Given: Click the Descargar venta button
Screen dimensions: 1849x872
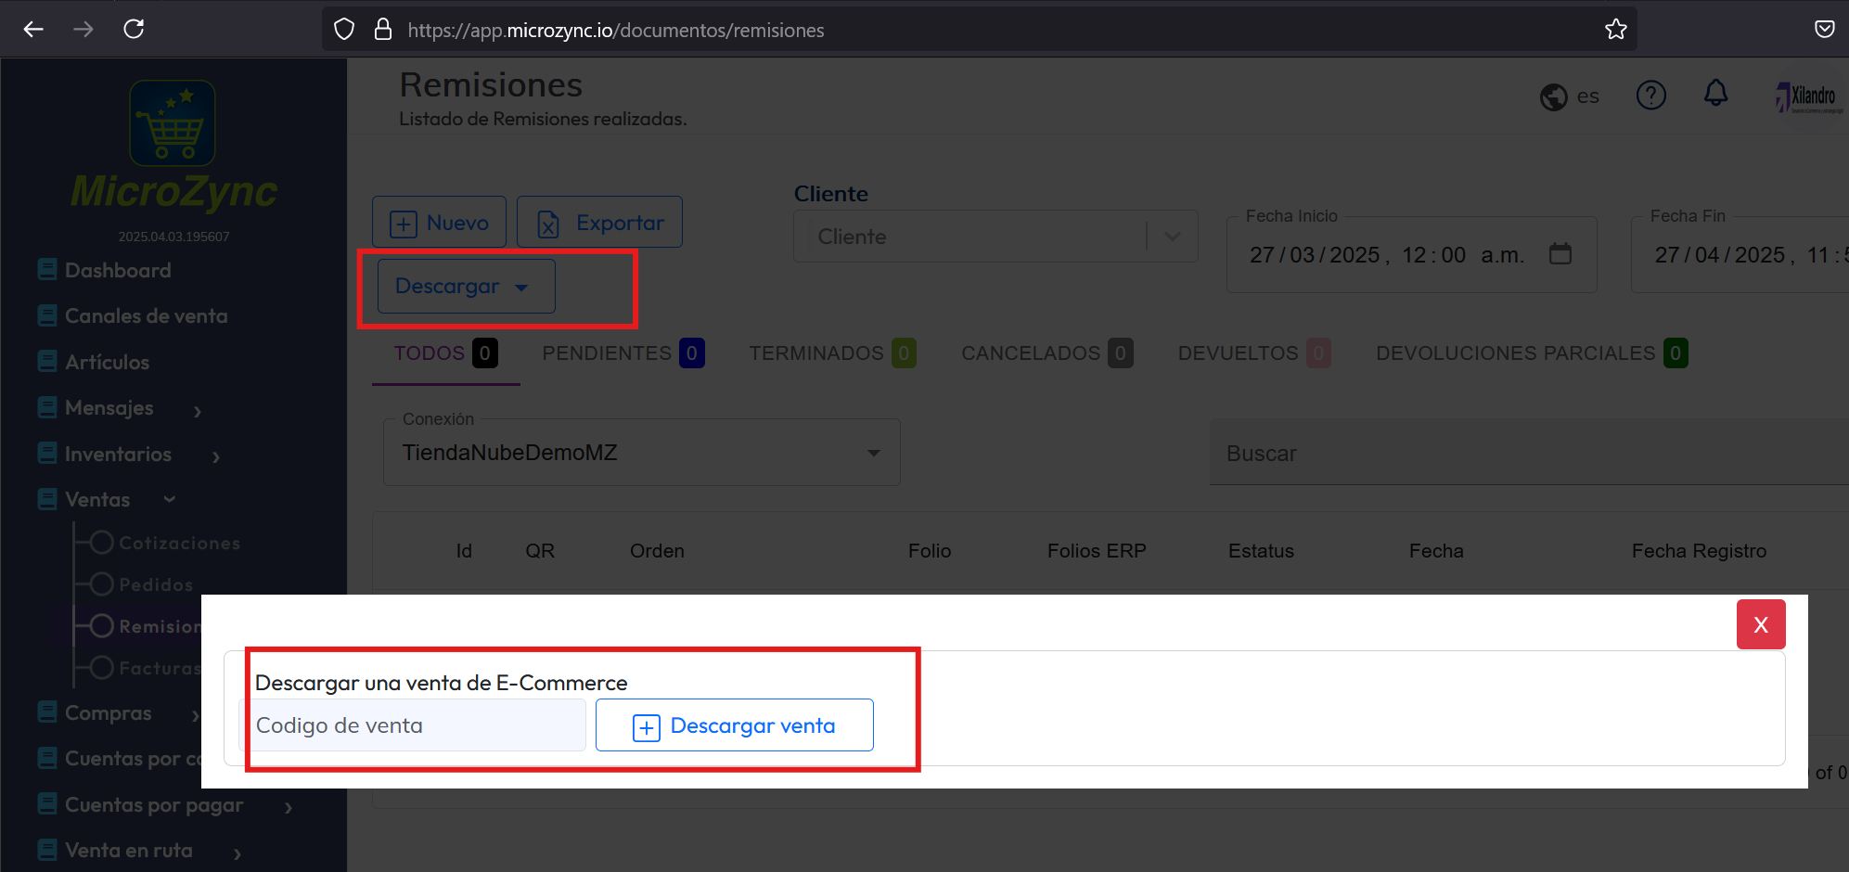Looking at the screenshot, I should [734, 725].
